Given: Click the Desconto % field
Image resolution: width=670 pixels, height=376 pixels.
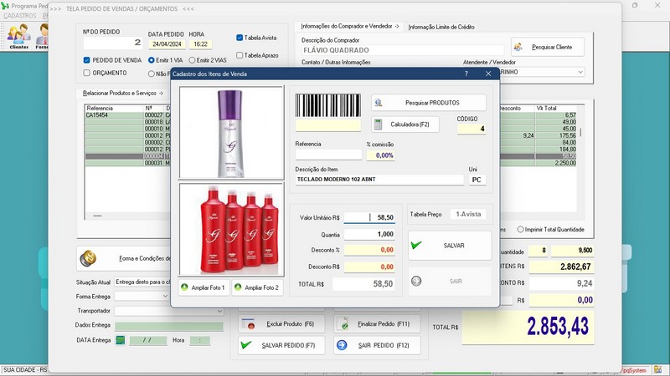Looking at the screenshot, I should [x=369, y=250].
